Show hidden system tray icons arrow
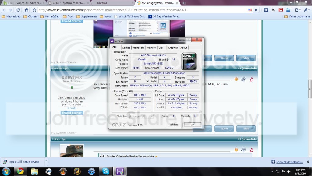The image size is (312, 176). (x=272, y=171)
